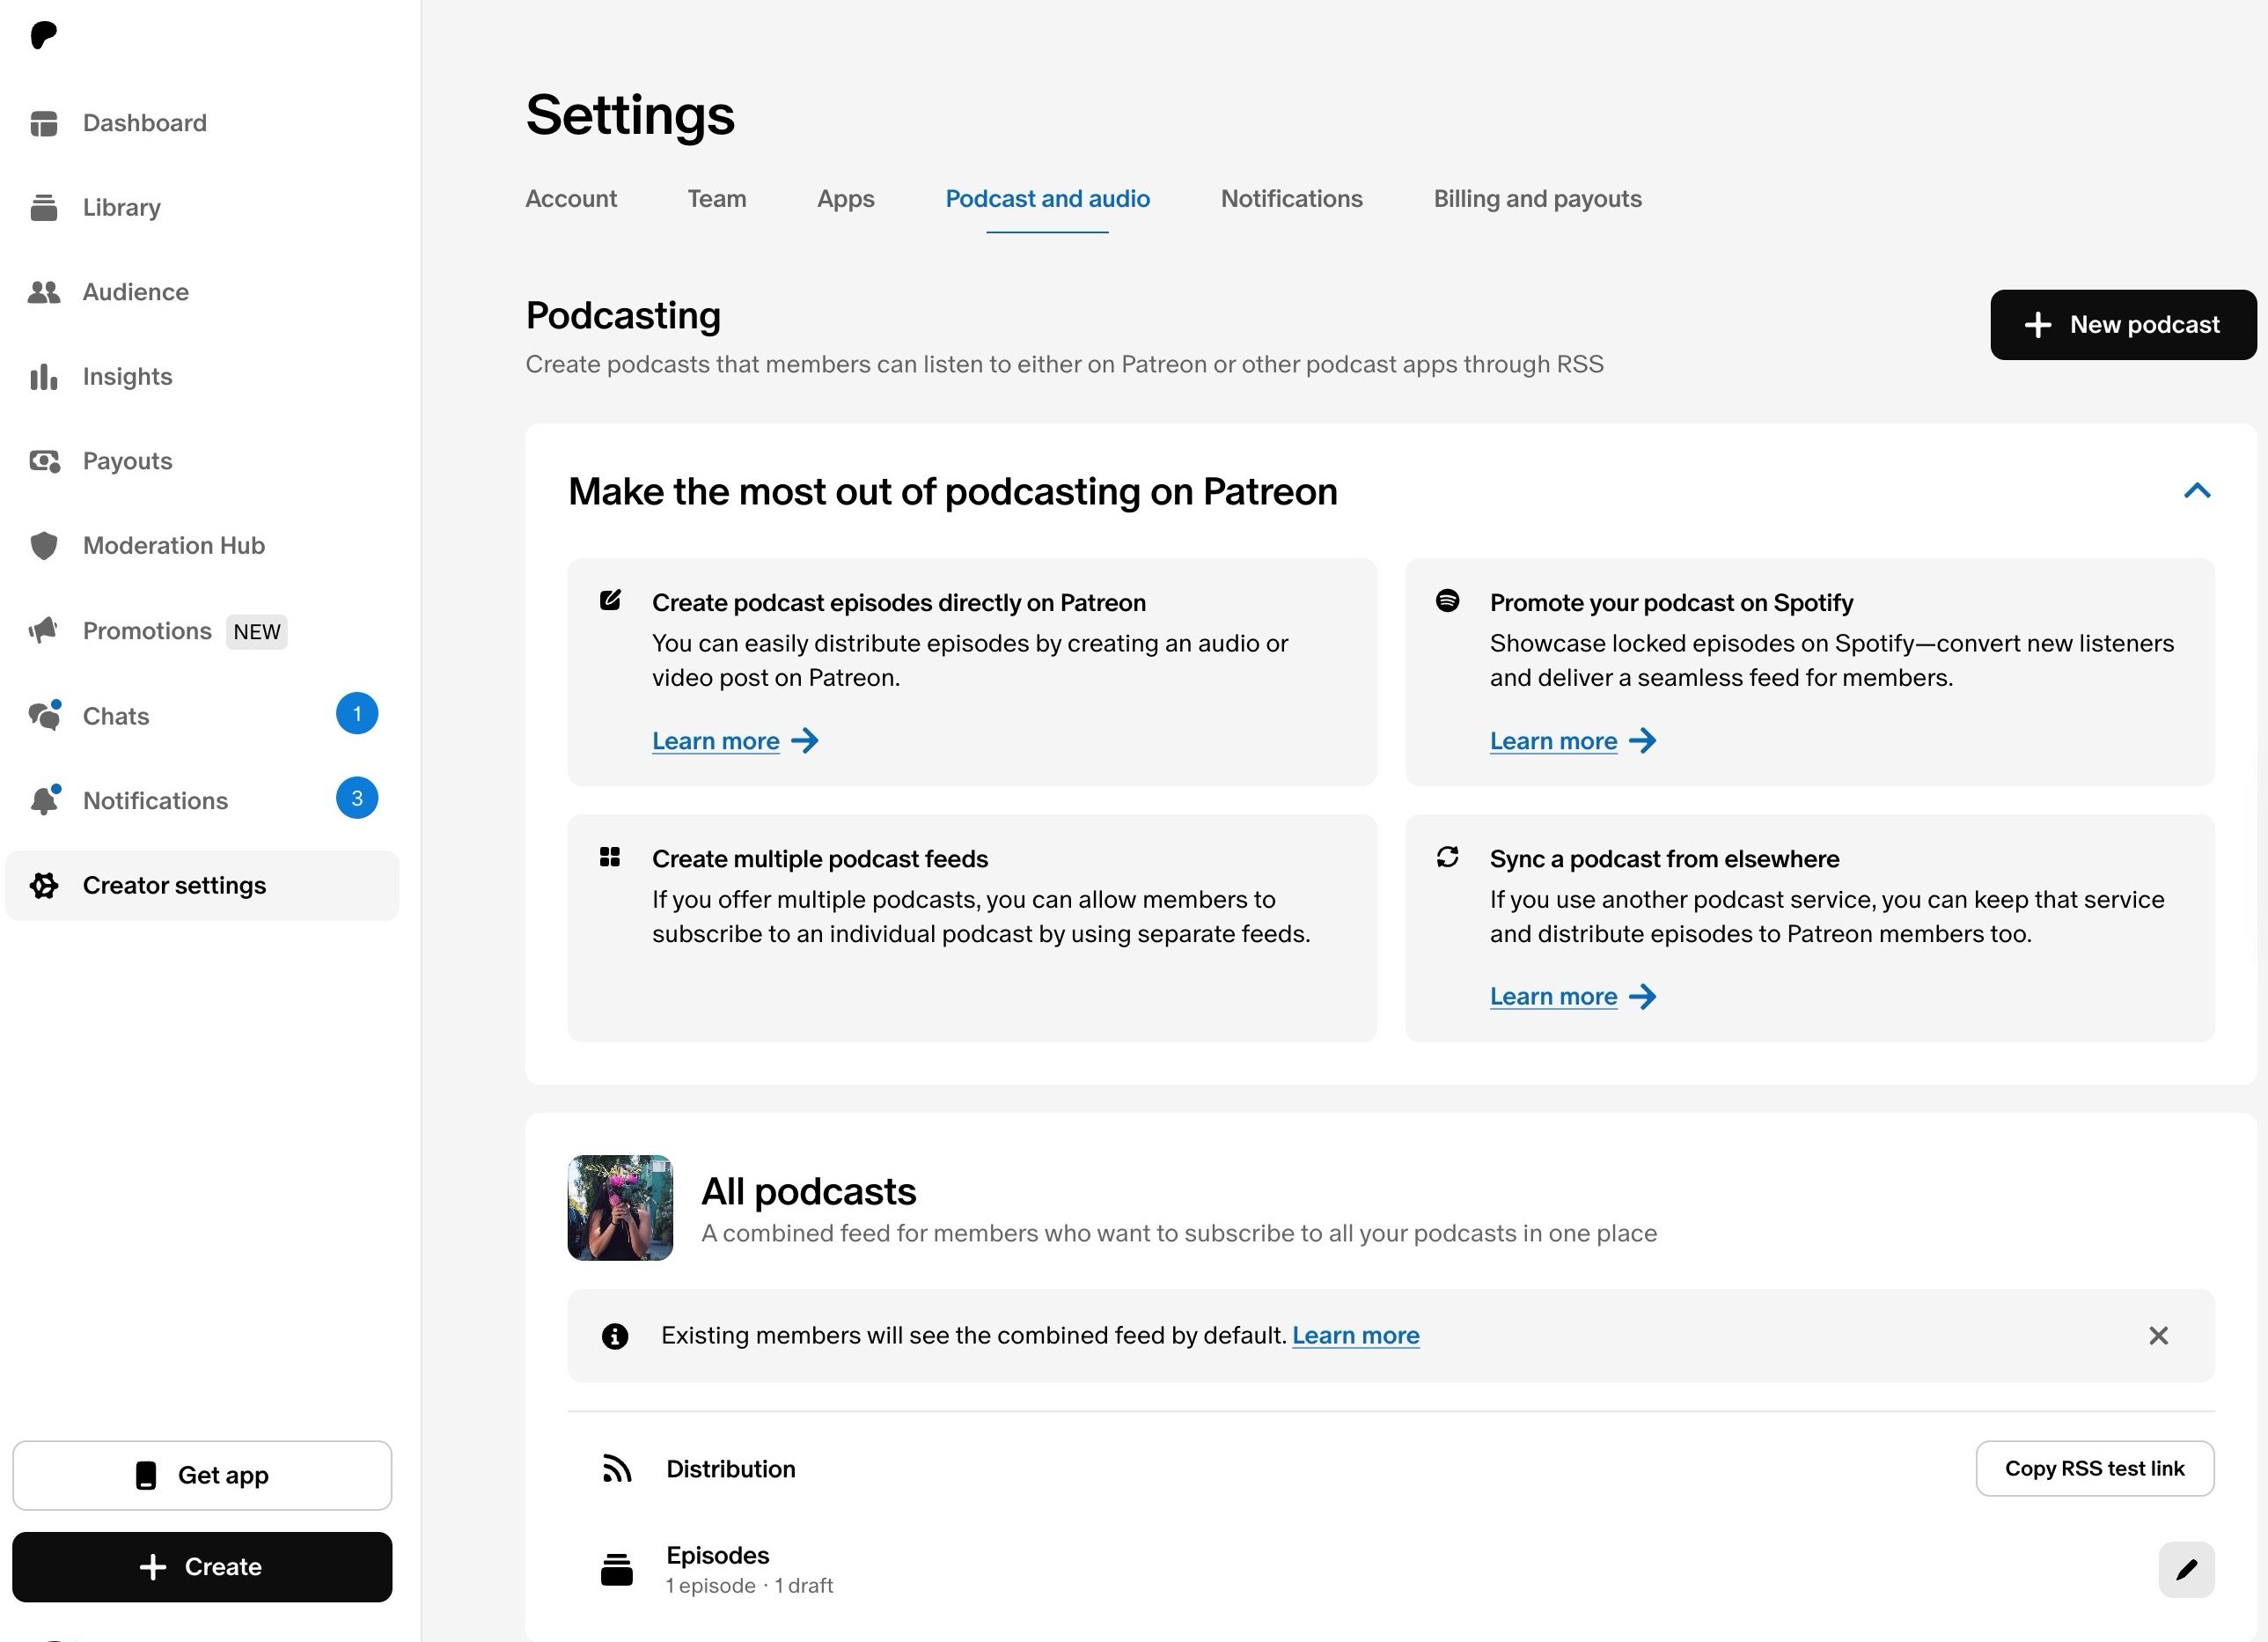This screenshot has width=2268, height=1642.
Task: Select the Podcast and audio tab
Action: point(1048,199)
